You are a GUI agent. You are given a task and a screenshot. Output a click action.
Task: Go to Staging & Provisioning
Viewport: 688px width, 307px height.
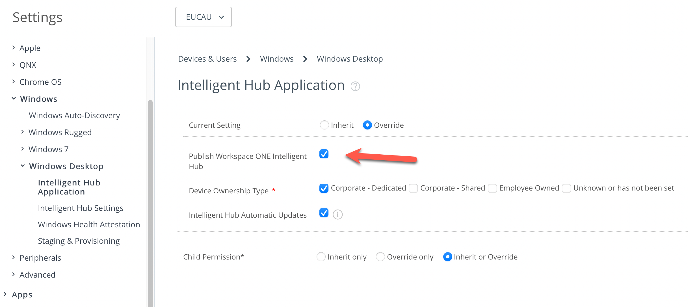[79, 241]
